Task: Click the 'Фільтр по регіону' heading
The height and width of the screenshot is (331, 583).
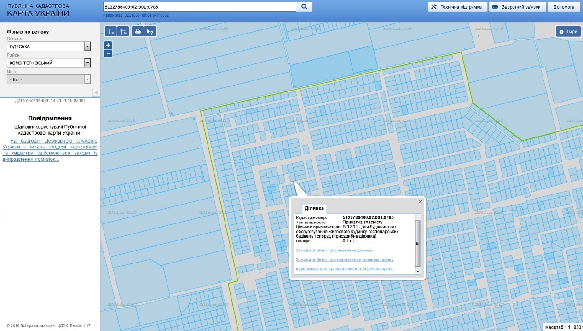Action: coord(28,32)
